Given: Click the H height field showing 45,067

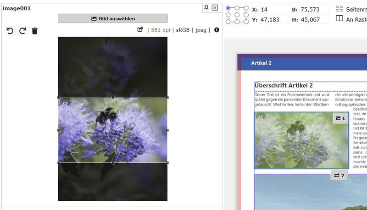Looking at the screenshot, I should coord(314,20).
